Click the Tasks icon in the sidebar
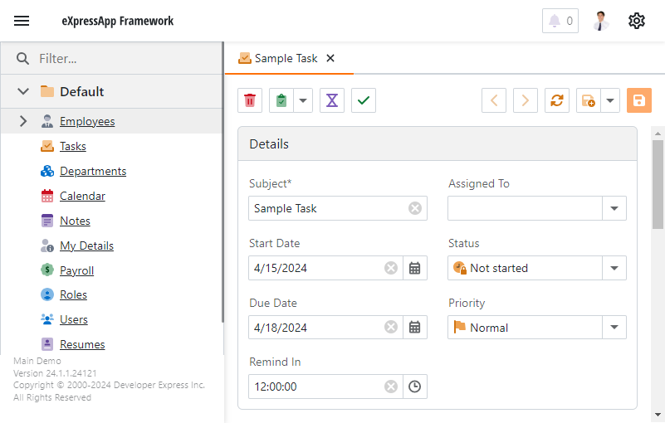Image resolution: width=665 pixels, height=423 pixels. (x=47, y=146)
